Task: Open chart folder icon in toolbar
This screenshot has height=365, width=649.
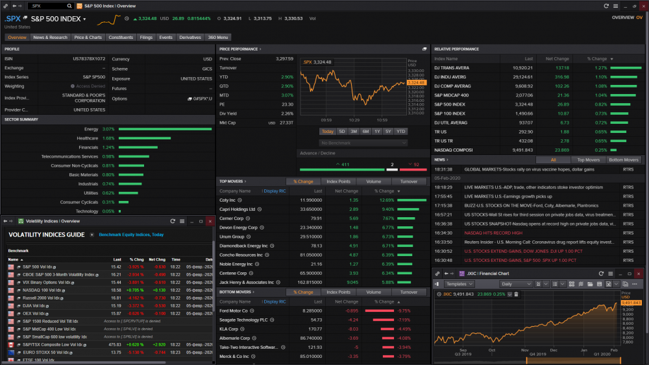Action: [590, 284]
